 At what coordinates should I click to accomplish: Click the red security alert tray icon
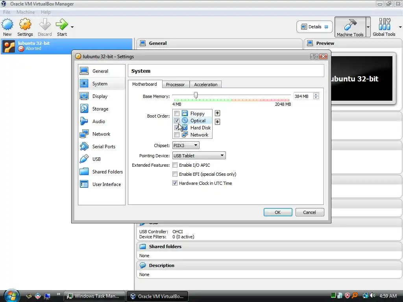point(348,296)
